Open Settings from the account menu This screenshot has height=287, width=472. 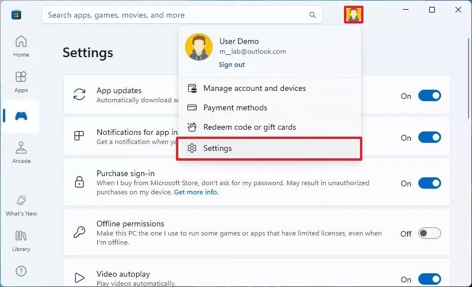click(269, 148)
